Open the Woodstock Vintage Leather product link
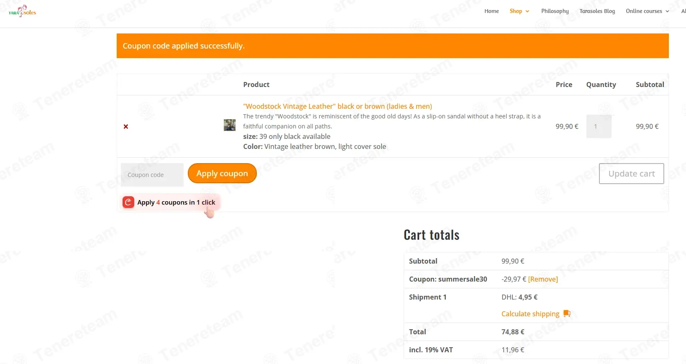This screenshot has height=364, width=686. click(x=338, y=106)
